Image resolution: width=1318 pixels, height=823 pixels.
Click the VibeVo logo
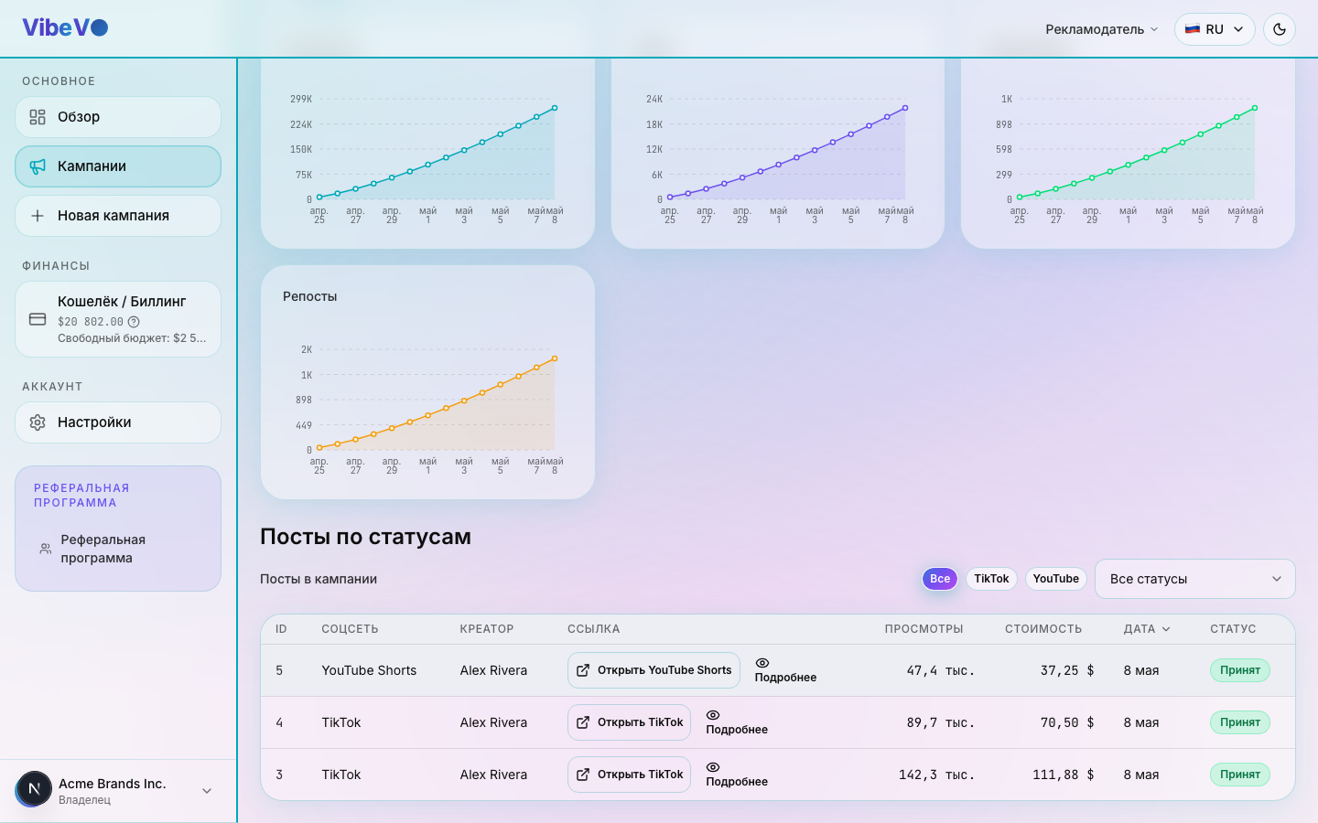[65, 27]
